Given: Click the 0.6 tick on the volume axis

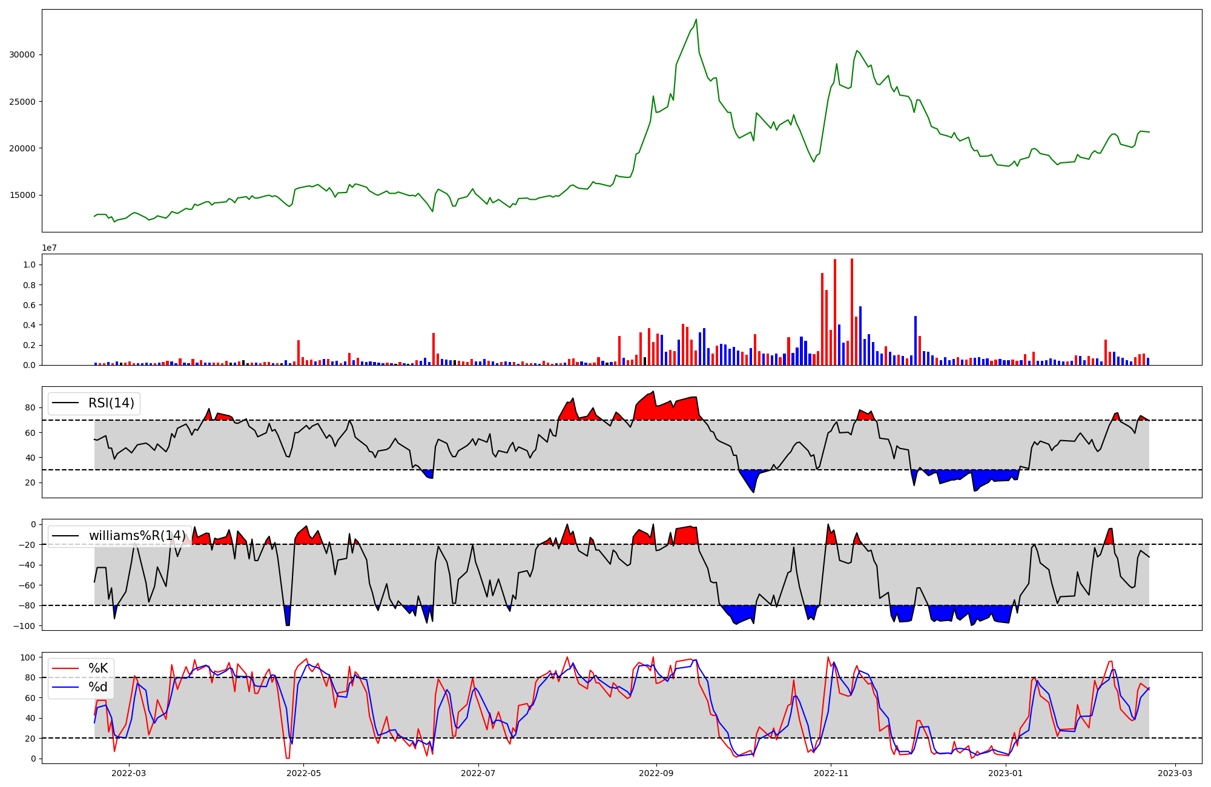Looking at the screenshot, I should tap(28, 305).
